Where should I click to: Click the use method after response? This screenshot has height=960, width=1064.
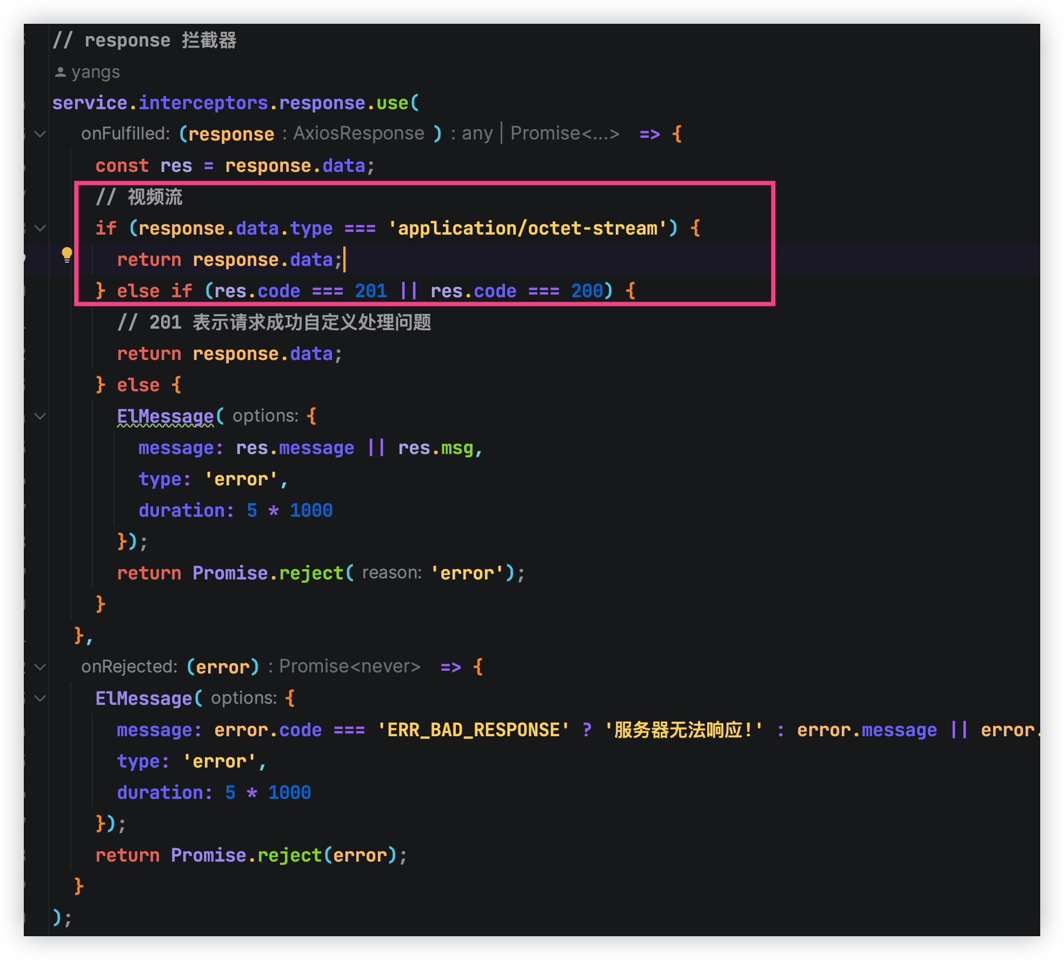coord(393,103)
